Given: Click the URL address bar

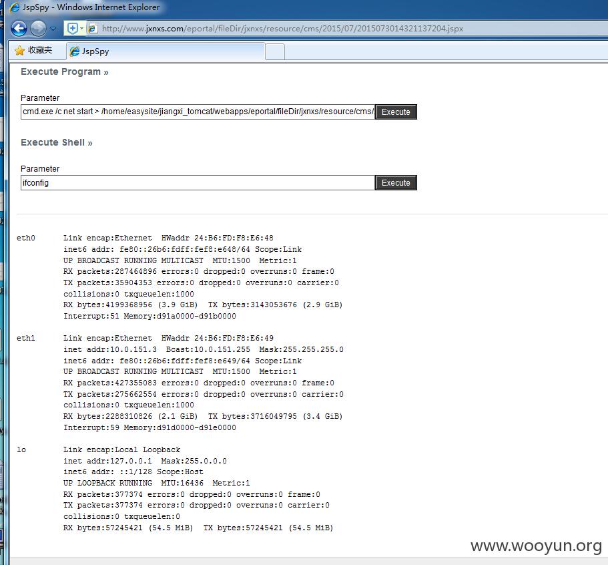Looking at the screenshot, I should tap(283, 28).
